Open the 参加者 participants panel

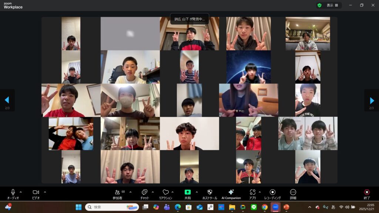coord(117,193)
